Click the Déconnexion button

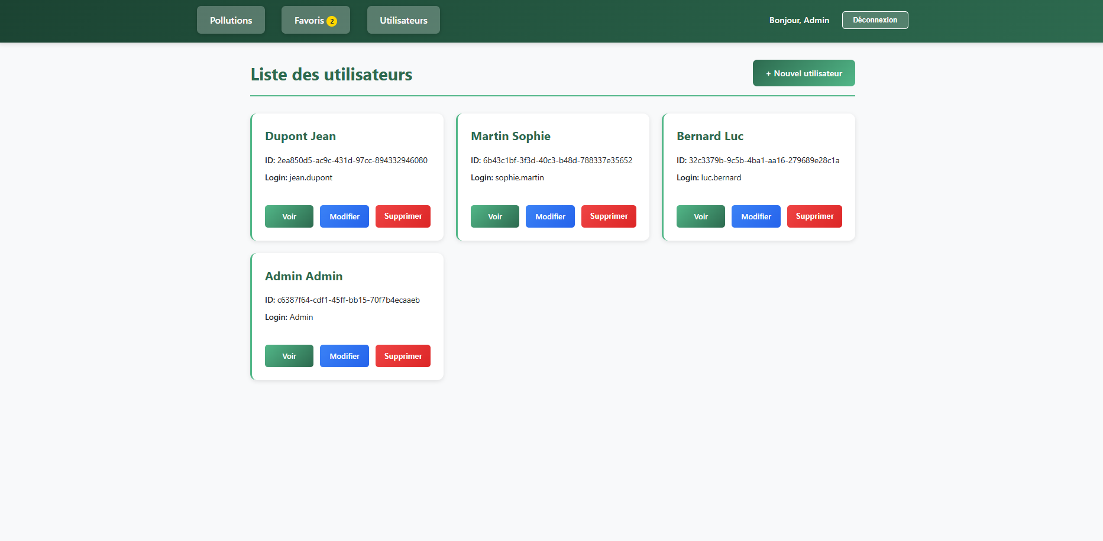[875, 20]
